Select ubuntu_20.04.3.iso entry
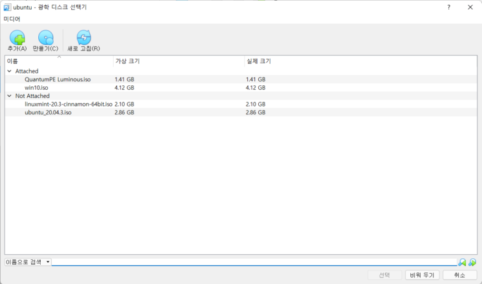 click(x=48, y=112)
